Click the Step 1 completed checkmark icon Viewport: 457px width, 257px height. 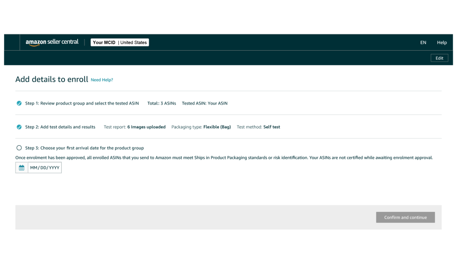click(x=19, y=103)
